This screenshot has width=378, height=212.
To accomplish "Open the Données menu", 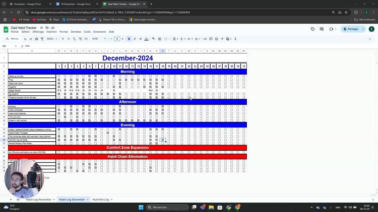I will (x=76, y=32).
